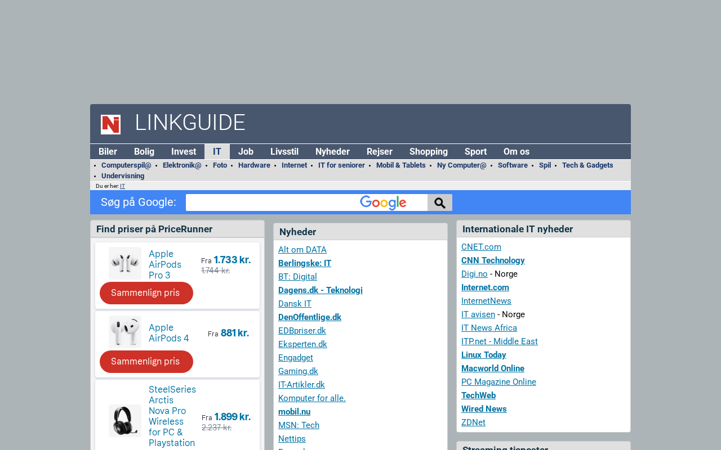Open the CNN Technology link

[493, 260]
